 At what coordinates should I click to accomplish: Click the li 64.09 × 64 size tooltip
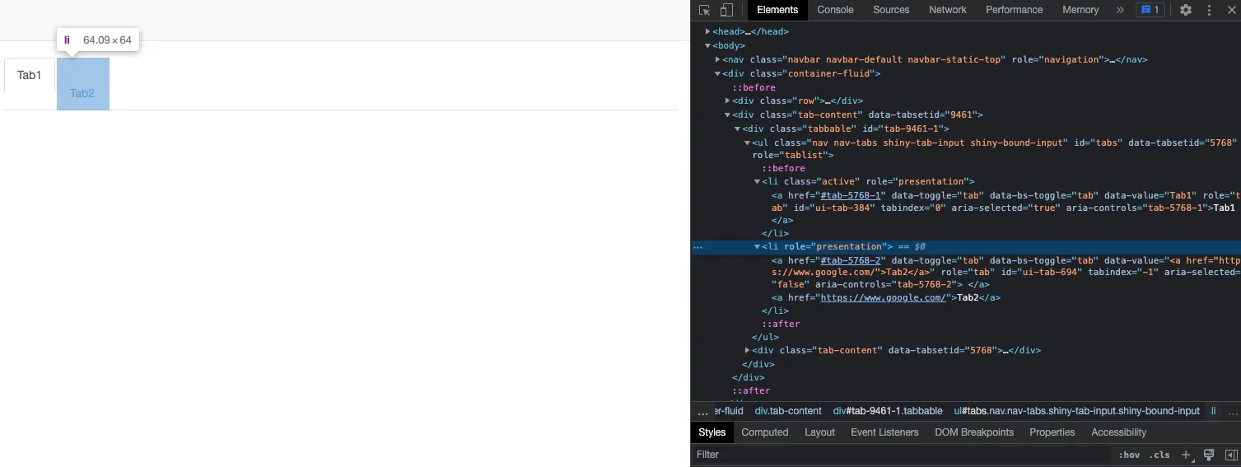coord(98,40)
